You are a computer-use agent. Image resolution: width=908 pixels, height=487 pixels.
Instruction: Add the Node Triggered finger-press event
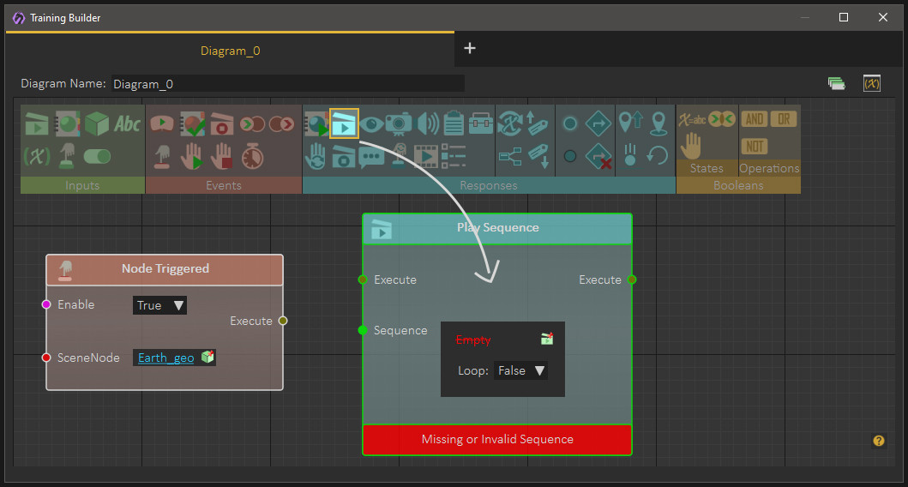(x=162, y=156)
